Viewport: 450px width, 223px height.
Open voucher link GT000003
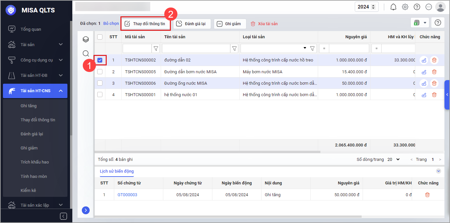(x=127, y=195)
